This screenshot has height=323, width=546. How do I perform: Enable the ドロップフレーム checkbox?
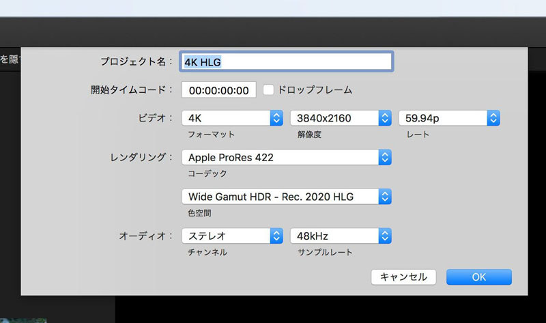coord(269,89)
